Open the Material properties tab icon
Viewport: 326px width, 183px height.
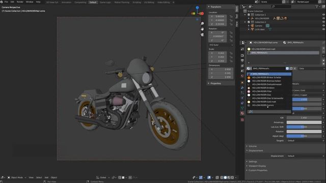(242, 113)
